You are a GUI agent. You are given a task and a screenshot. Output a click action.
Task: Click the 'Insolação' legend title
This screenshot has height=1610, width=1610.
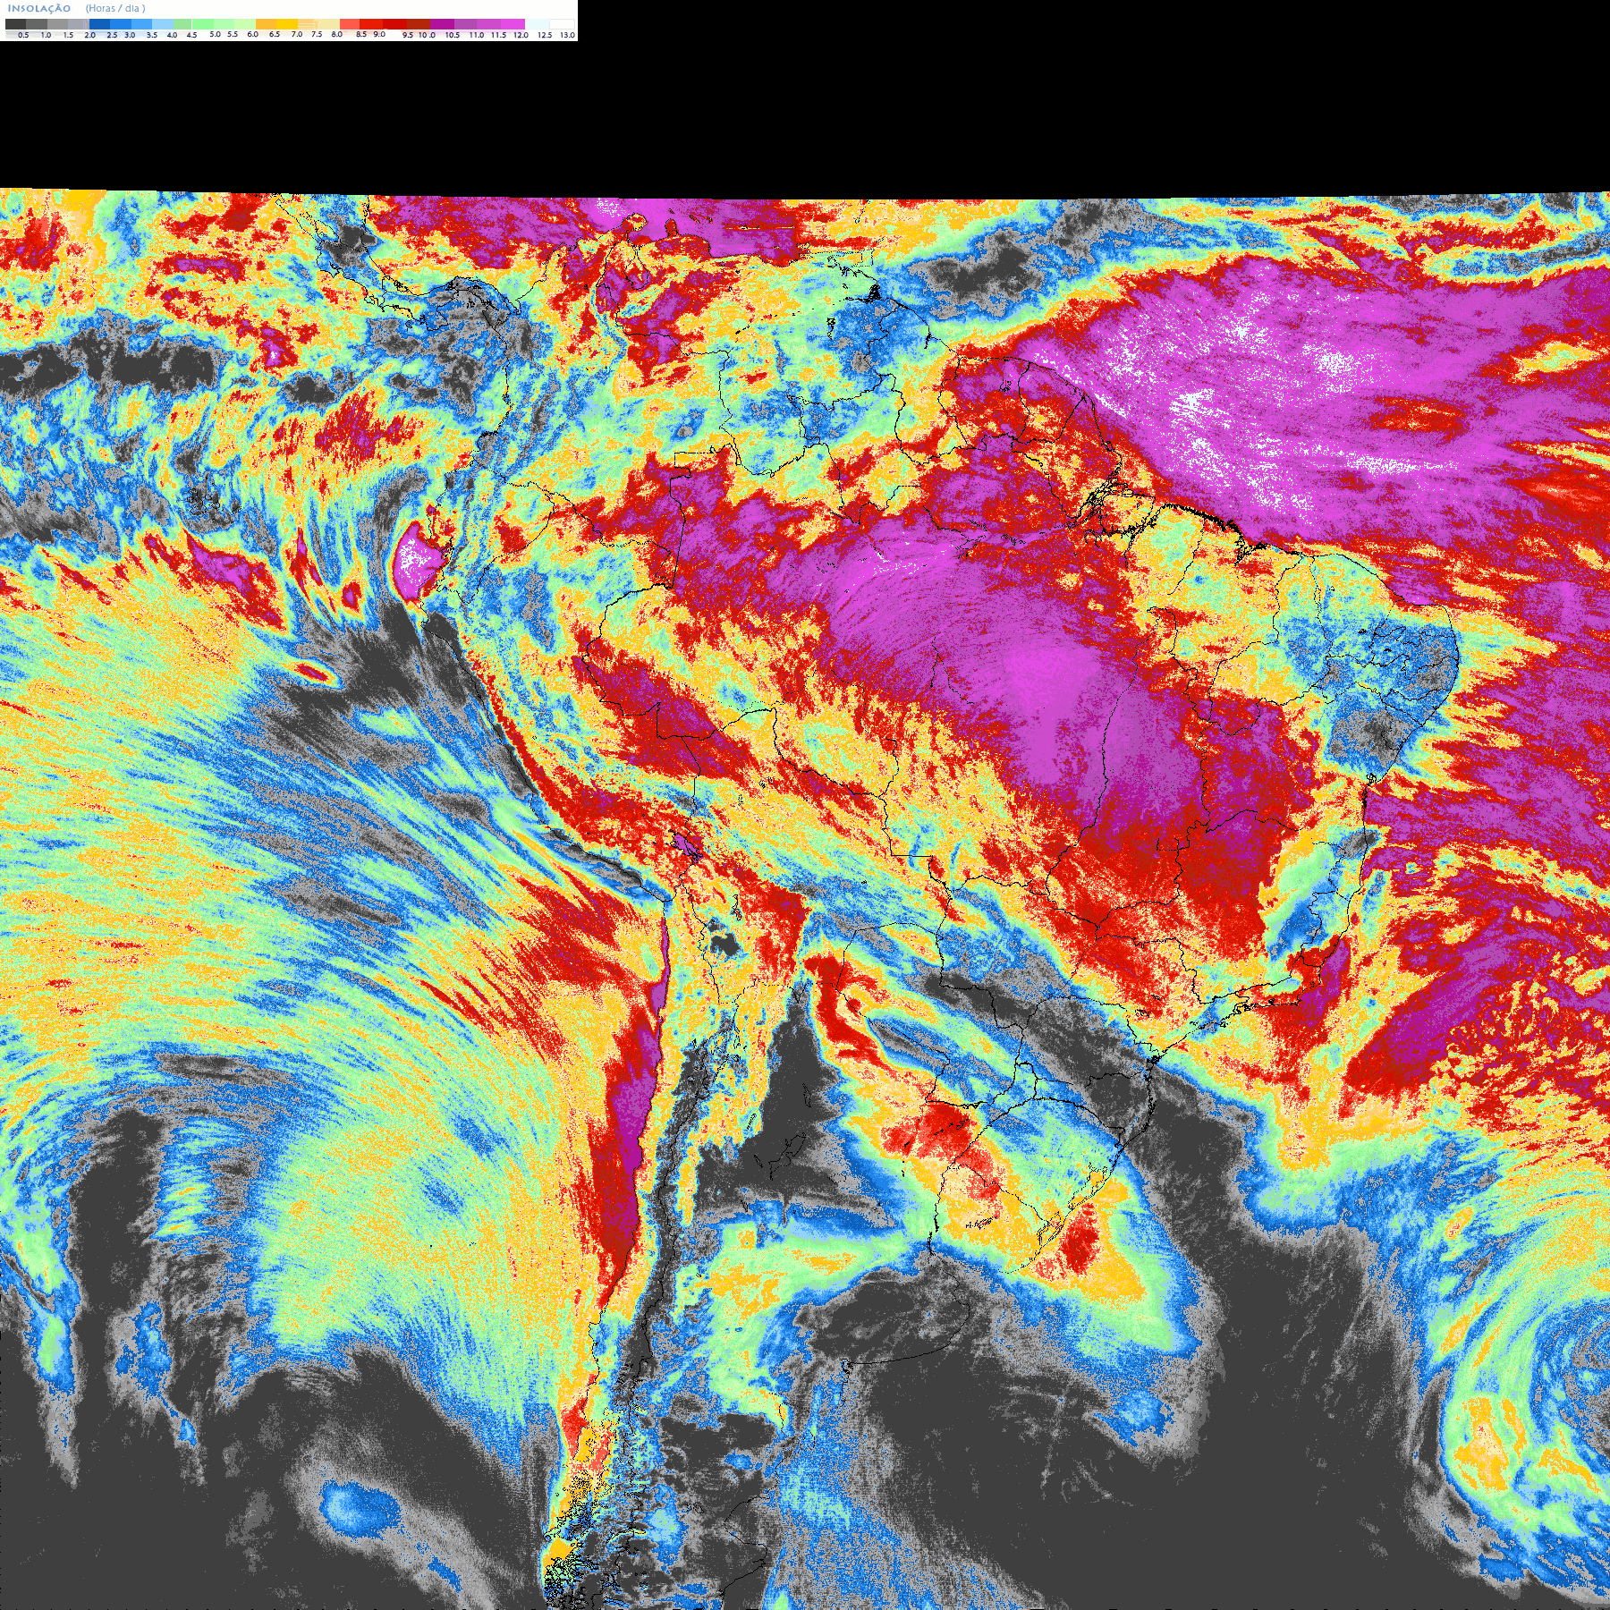click(x=38, y=8)
